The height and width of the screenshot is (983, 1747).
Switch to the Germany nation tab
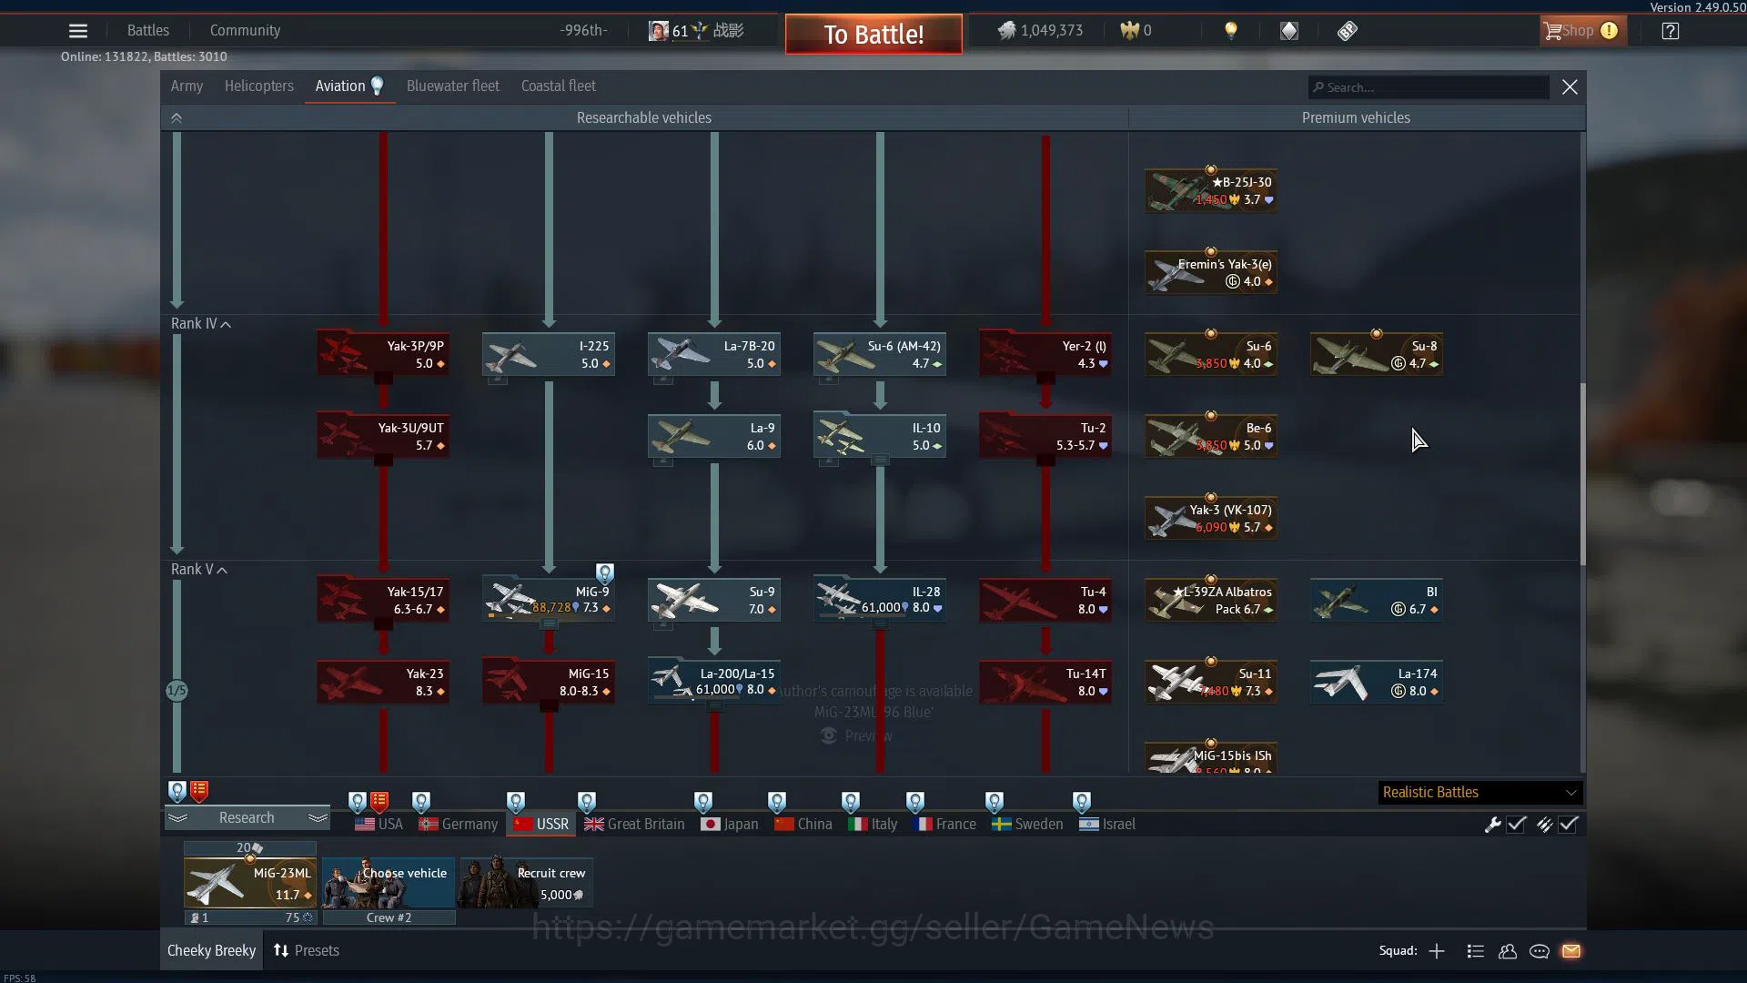click(x=459, y=825)
